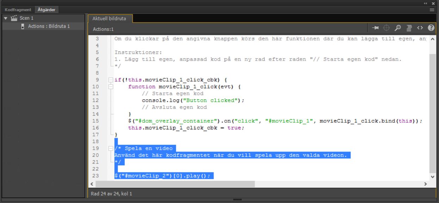Click the frame icon beside Actions : Bildruta 1
The image size is (439, 203).
23,26
